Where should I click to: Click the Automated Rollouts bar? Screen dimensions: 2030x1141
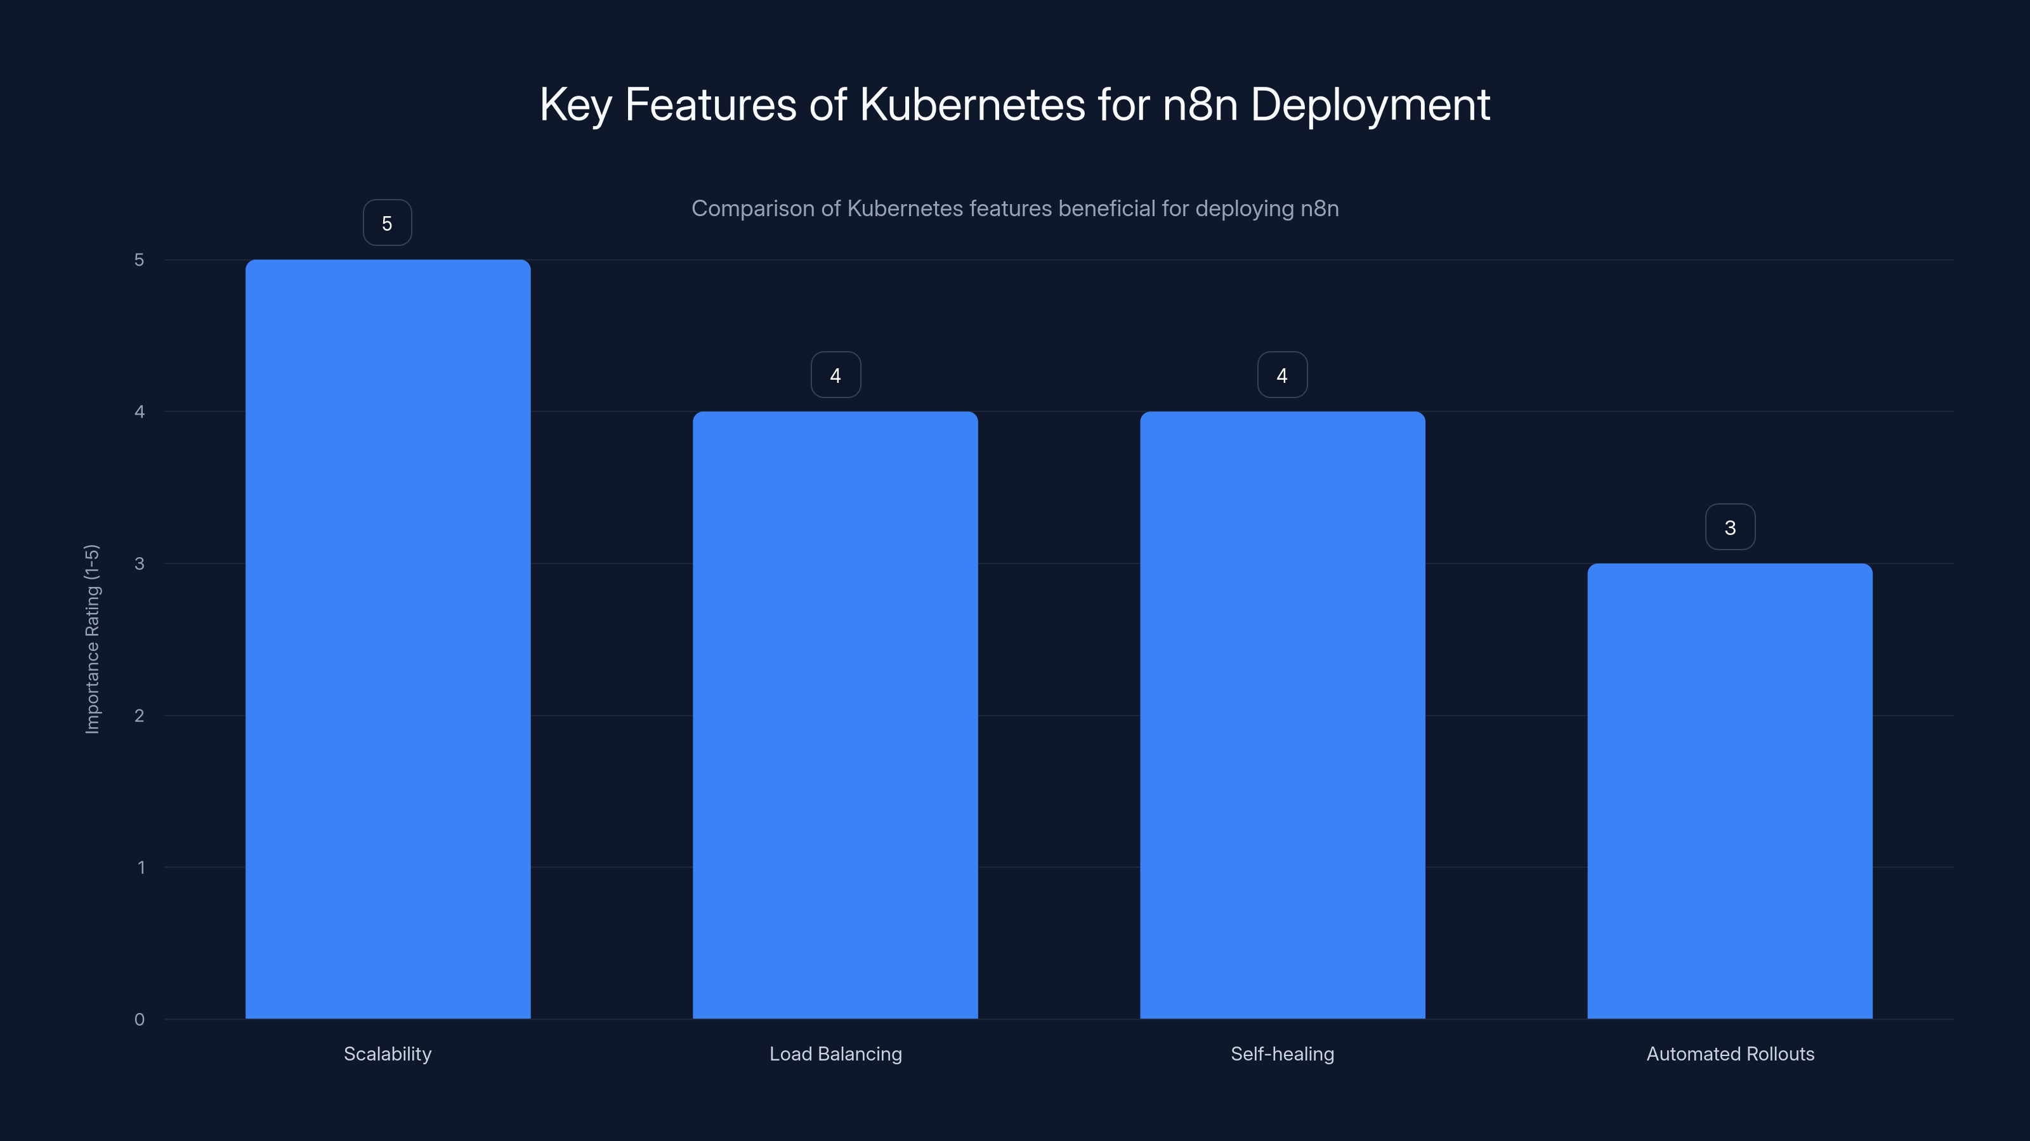(1730, 790)
